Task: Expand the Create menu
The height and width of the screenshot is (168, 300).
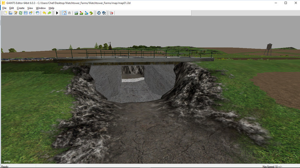Action: coord(21,8)
